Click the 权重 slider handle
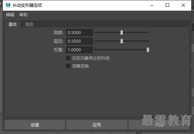Viewport: 194px width, 134px height. pyautogui.click(x=148, y=50)
